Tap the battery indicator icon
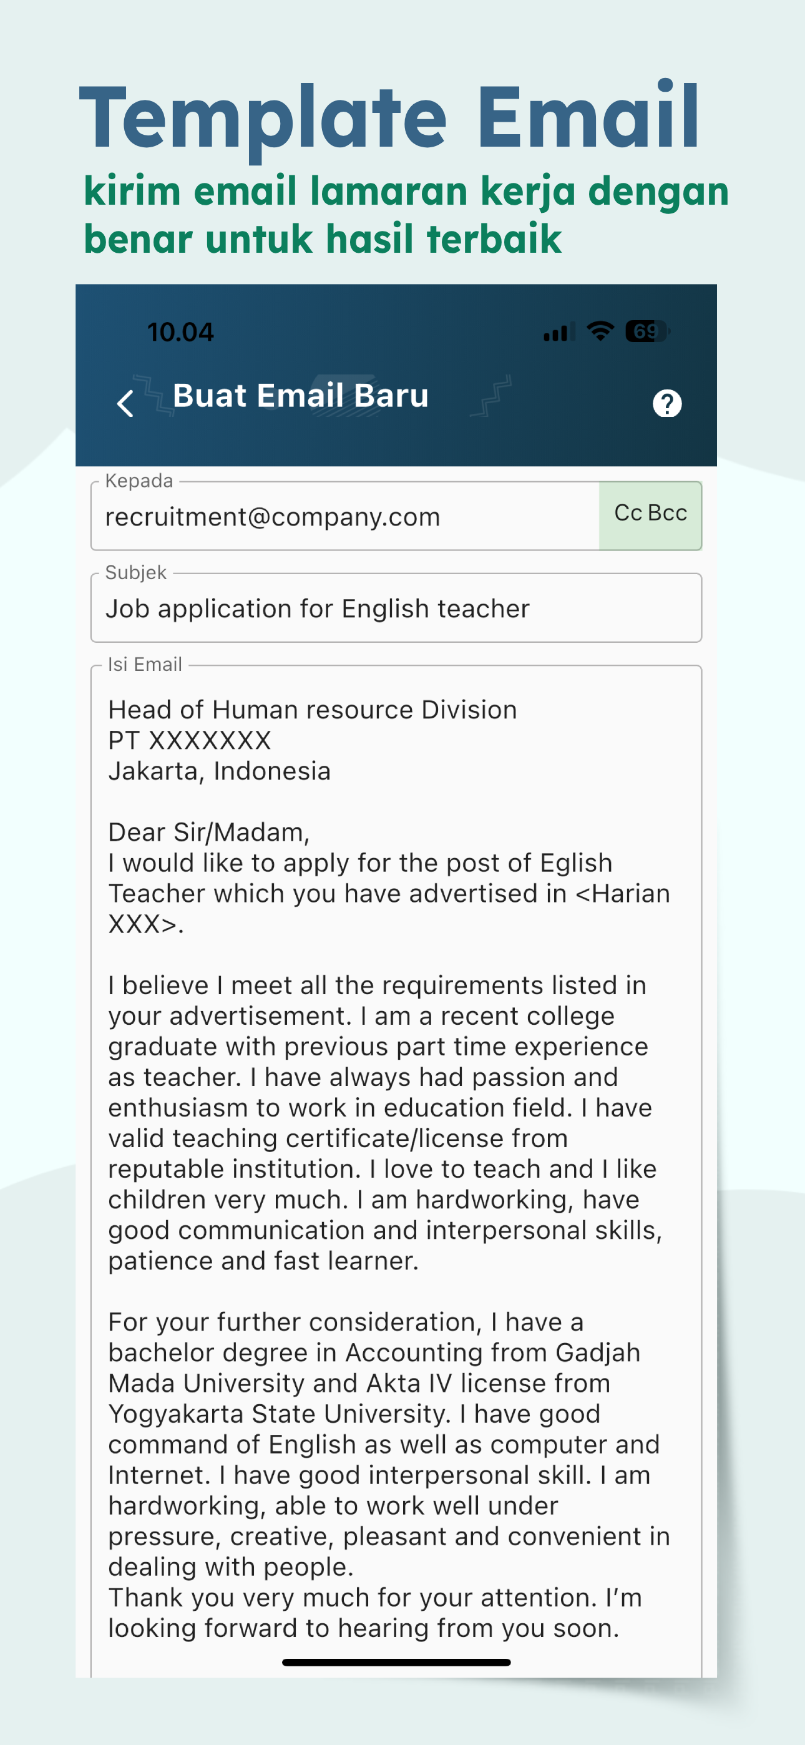Image resolution: width=805 pixels, height=1745 pixels. click(647, 331)
